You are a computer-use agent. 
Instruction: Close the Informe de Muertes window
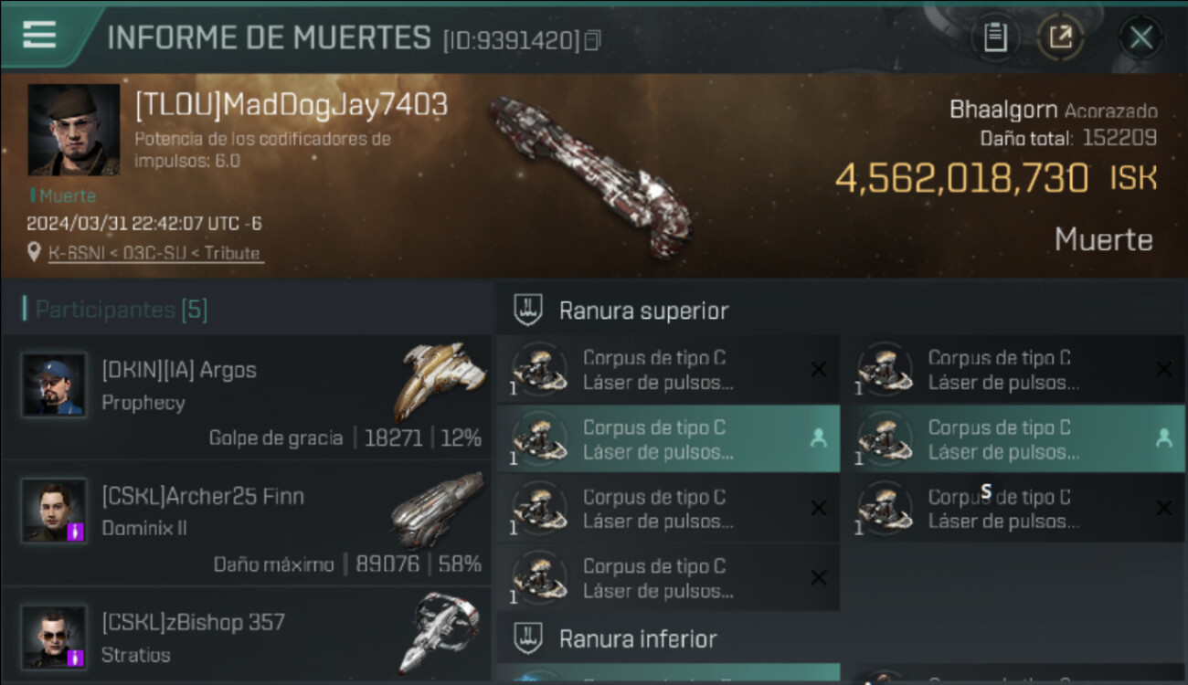tap(1140, 37)
